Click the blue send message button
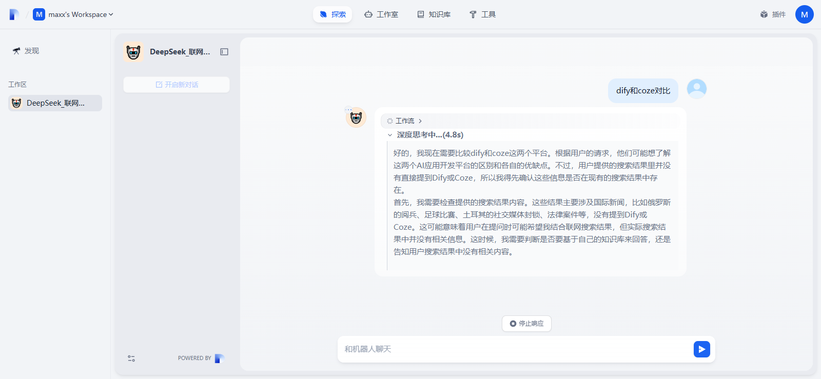821x379 pixels. tap(702, 349)
